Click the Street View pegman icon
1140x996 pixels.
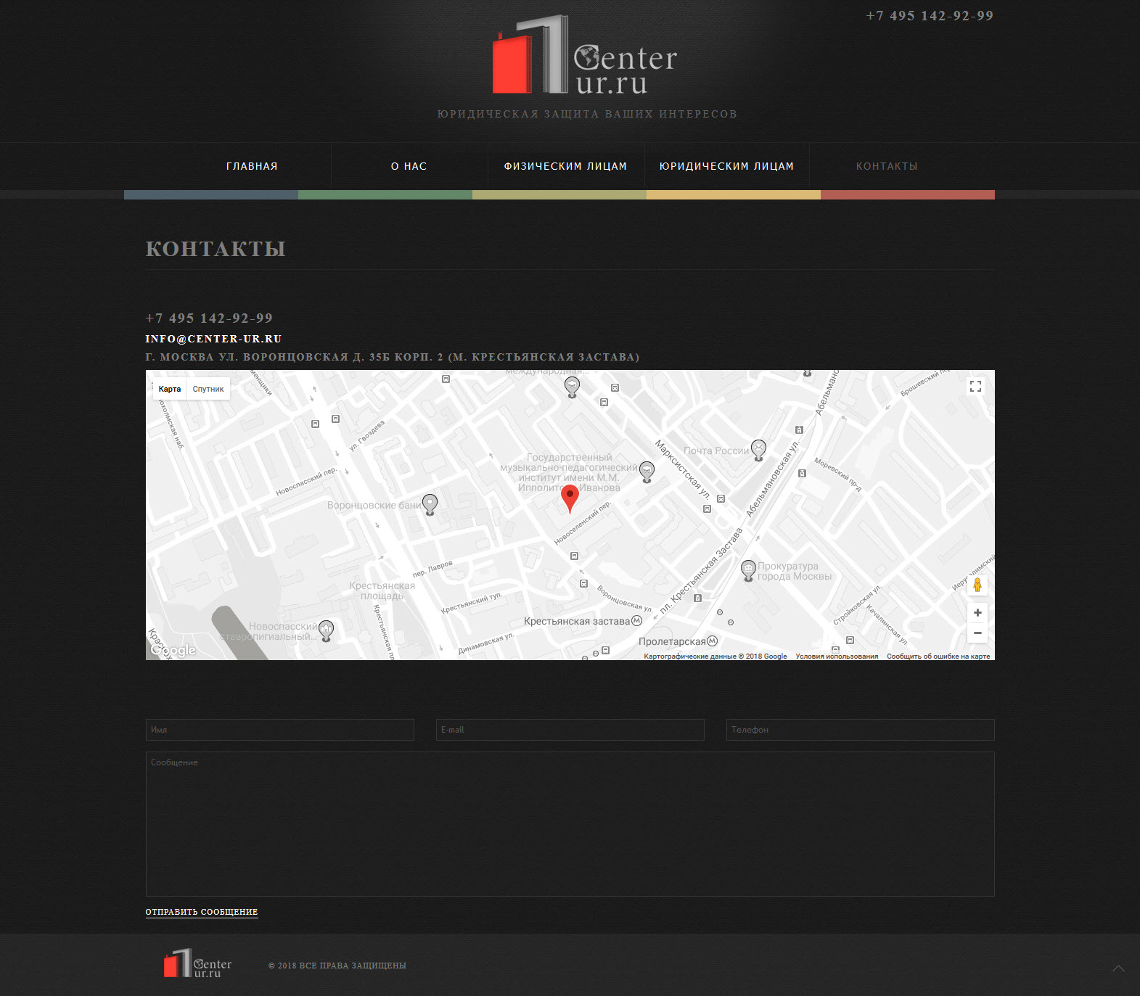click(977, 585)
